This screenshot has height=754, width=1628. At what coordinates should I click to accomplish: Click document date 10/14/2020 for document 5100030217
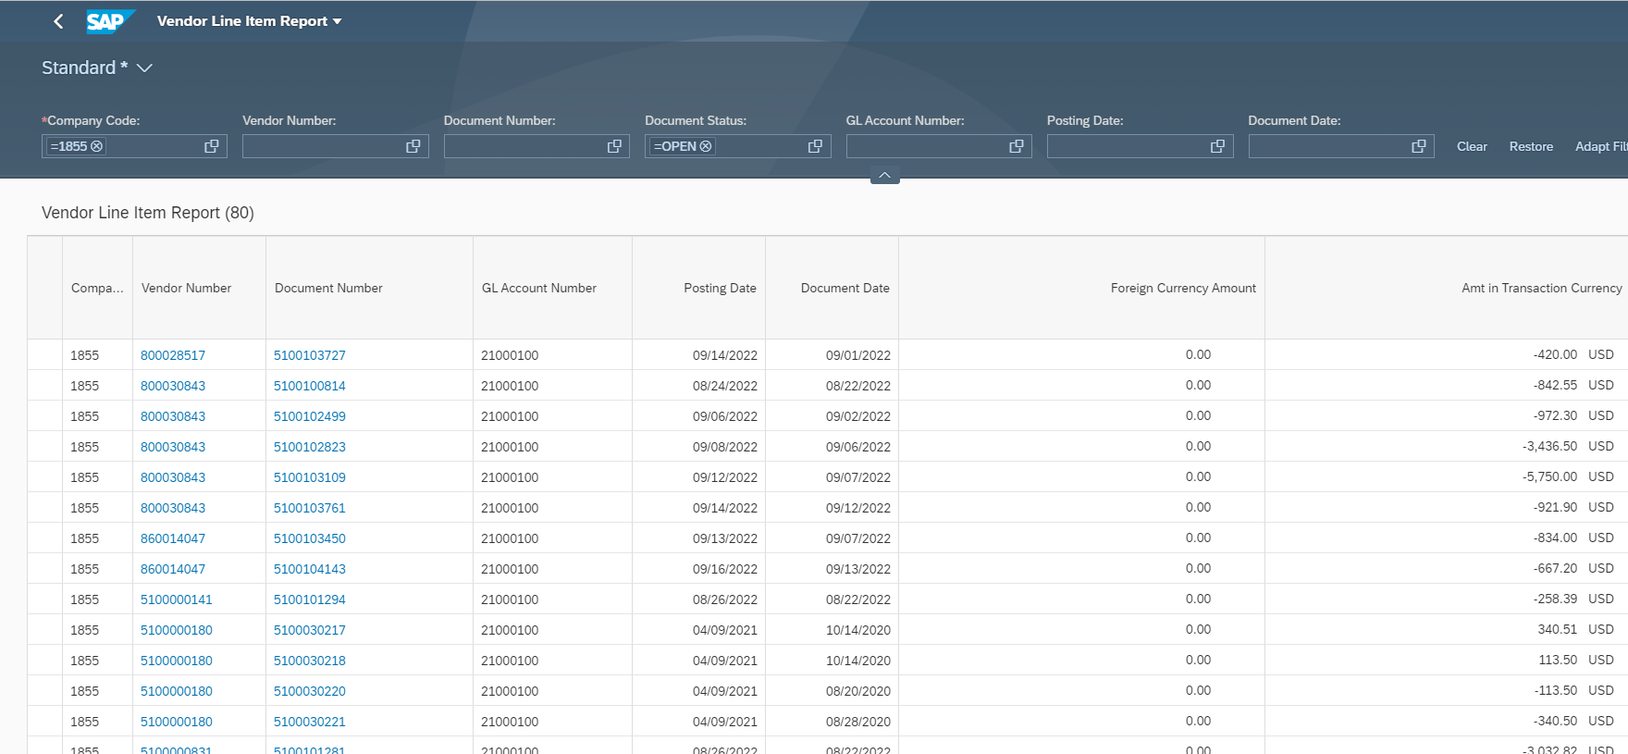858,630
